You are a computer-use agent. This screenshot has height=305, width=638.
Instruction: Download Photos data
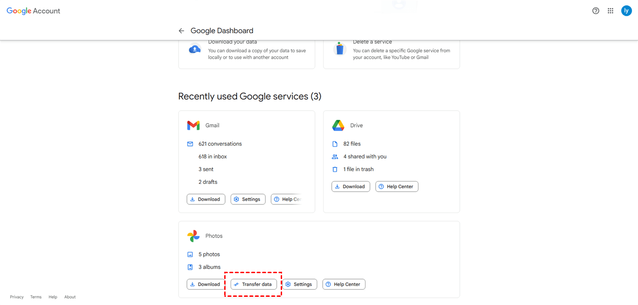point(206,285)
